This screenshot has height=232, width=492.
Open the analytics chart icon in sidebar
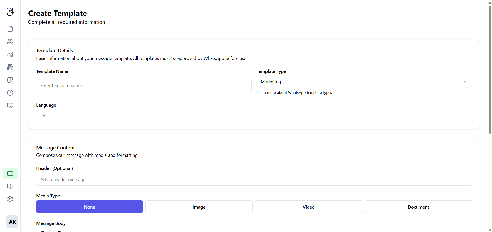click(x=10, y=54)
